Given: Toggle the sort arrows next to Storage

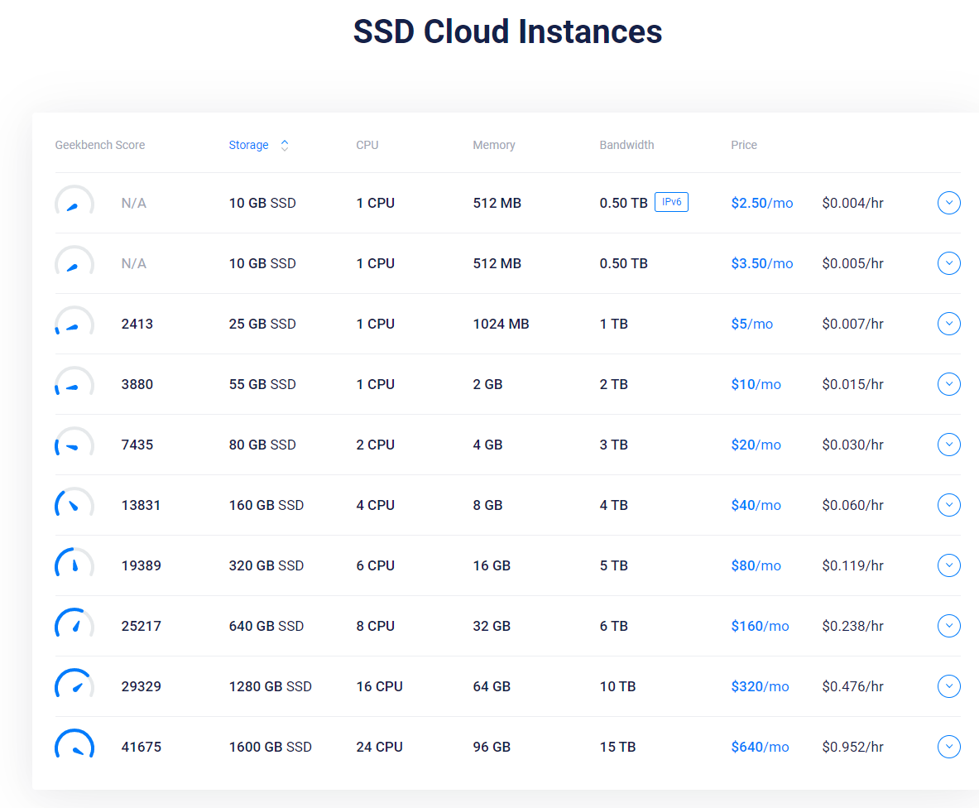Looking at the screenshot, I should [x=285, y=145].
